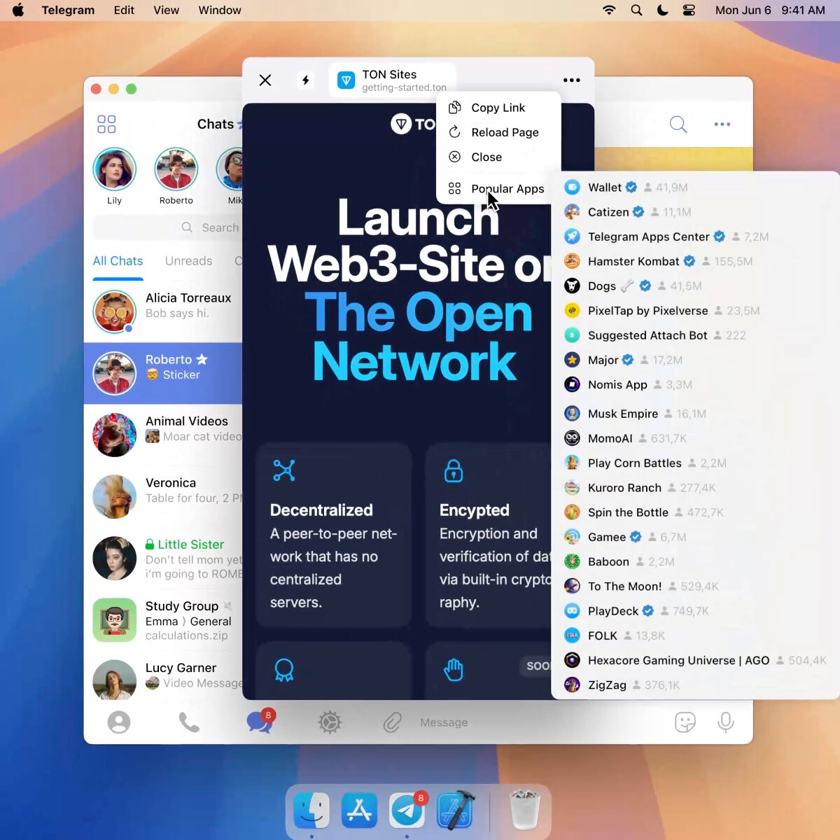Image resolution: width=840 pixels, height=840 pixels.
Task: Open Major app entry
Action: (694, 360)
